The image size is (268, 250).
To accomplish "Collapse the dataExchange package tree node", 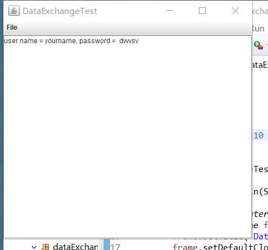I will coord(34,247).
